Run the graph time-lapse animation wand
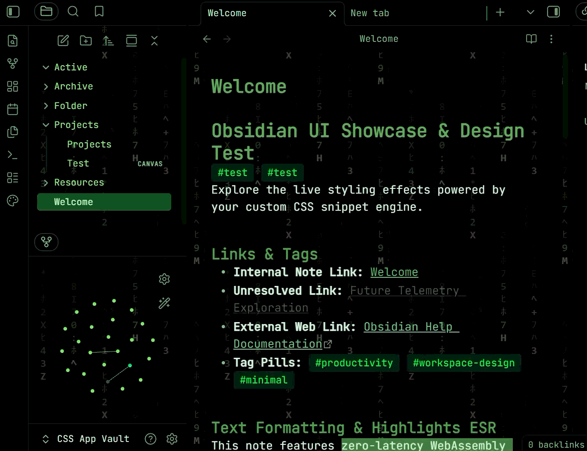Viewport: 587px width, 451px height. 164,303
